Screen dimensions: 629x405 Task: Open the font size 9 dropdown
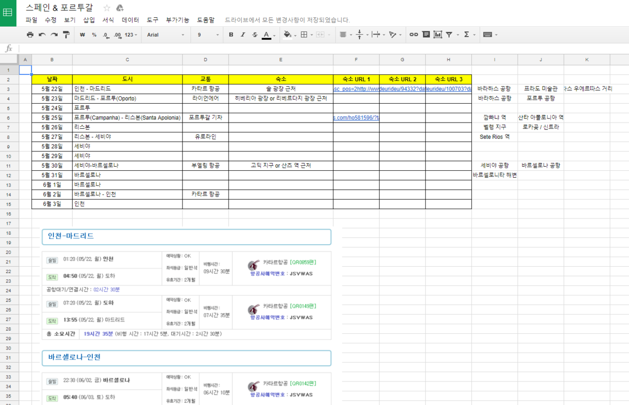coord(208,35)
